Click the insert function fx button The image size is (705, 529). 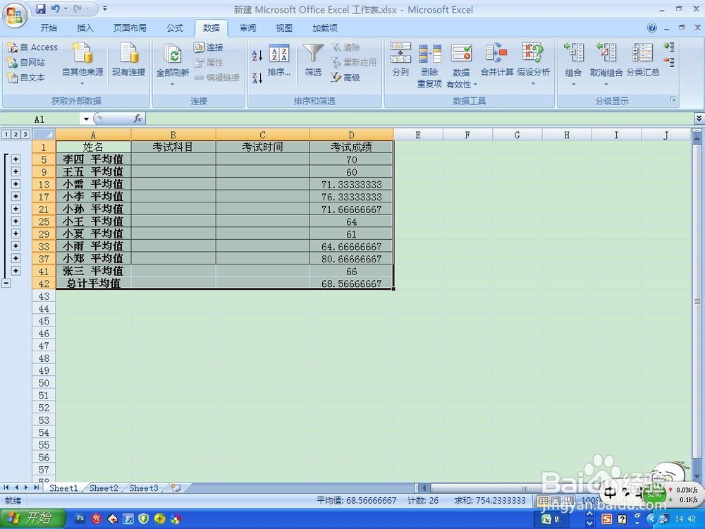point(137,118)
